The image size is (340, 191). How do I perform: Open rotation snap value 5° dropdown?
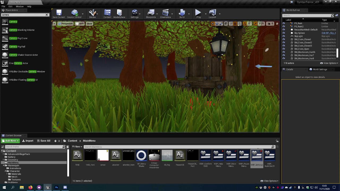click(249, 24)
